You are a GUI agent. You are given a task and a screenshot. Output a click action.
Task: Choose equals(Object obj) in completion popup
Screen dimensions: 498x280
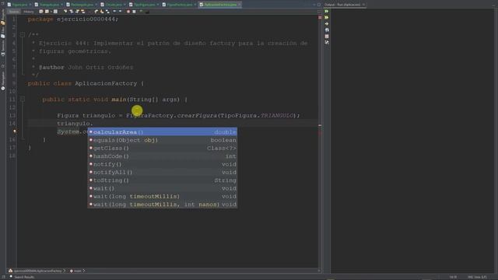(163, 140)
